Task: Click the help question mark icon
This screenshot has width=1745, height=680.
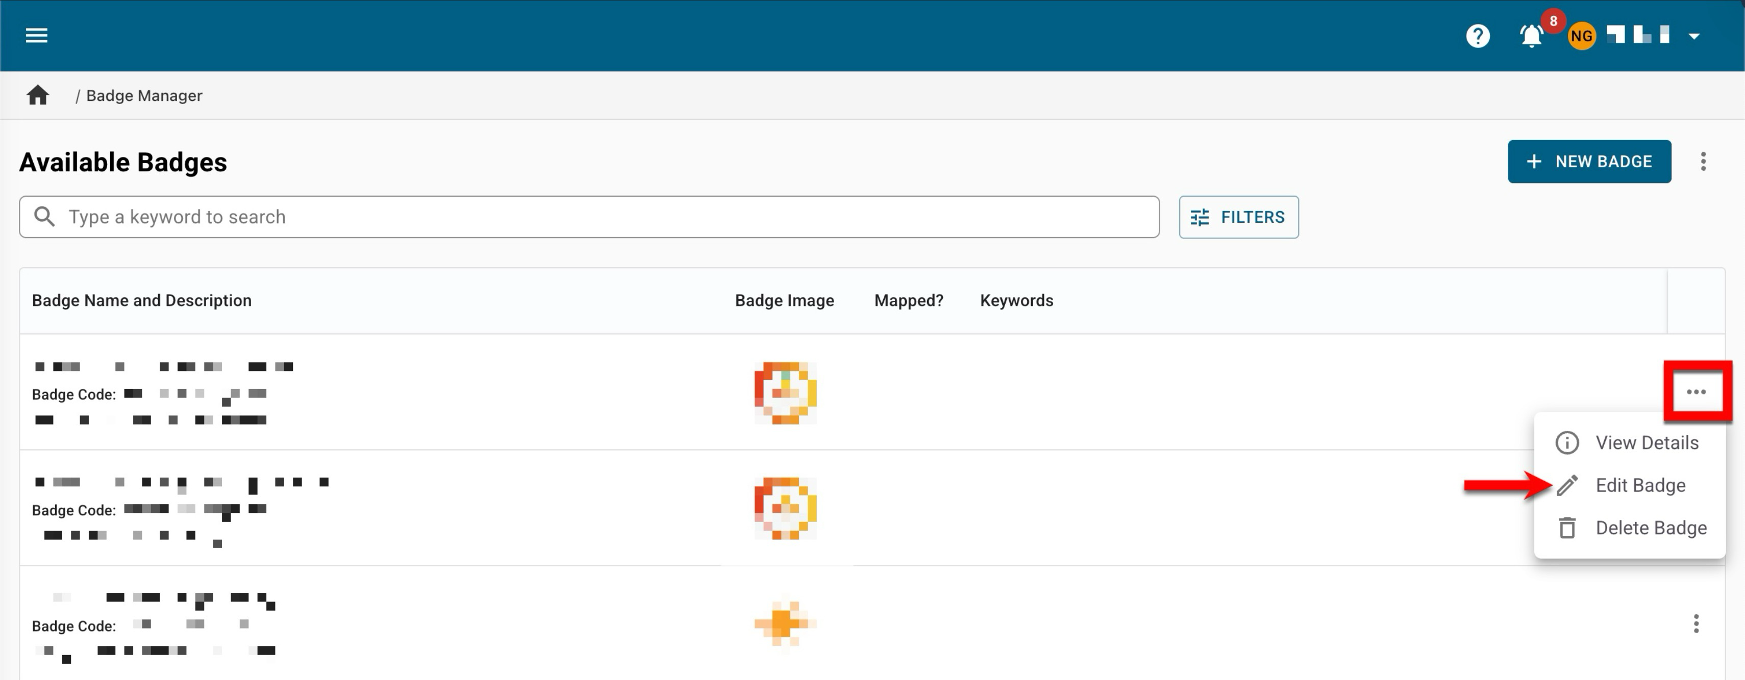Action: pos(1478,36)
